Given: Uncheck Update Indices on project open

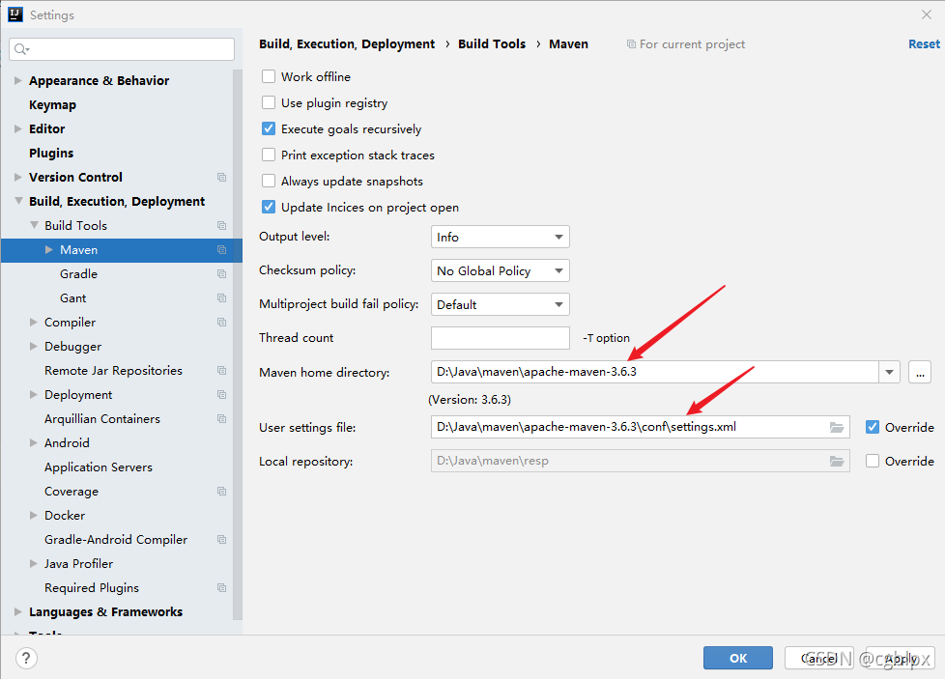Looking at the screenshot, I should point(269,208).
